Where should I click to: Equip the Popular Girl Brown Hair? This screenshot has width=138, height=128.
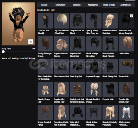click(127, 90)
